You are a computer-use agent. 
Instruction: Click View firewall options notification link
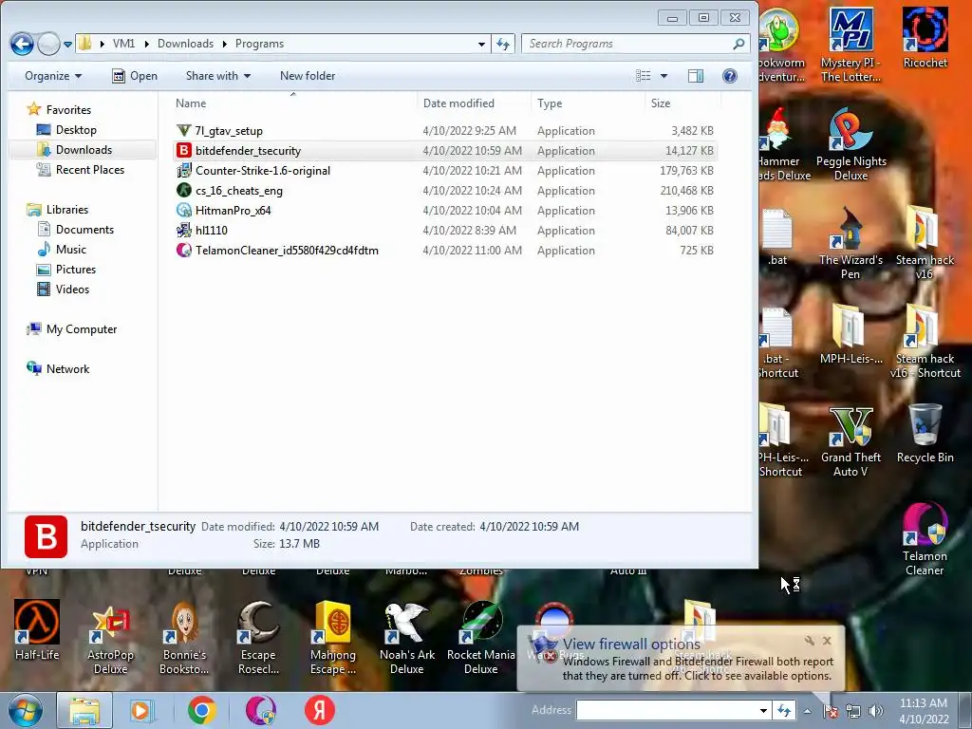631,645
